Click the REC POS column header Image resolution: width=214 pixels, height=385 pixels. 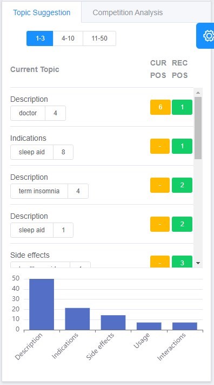[x=179, y=69]
